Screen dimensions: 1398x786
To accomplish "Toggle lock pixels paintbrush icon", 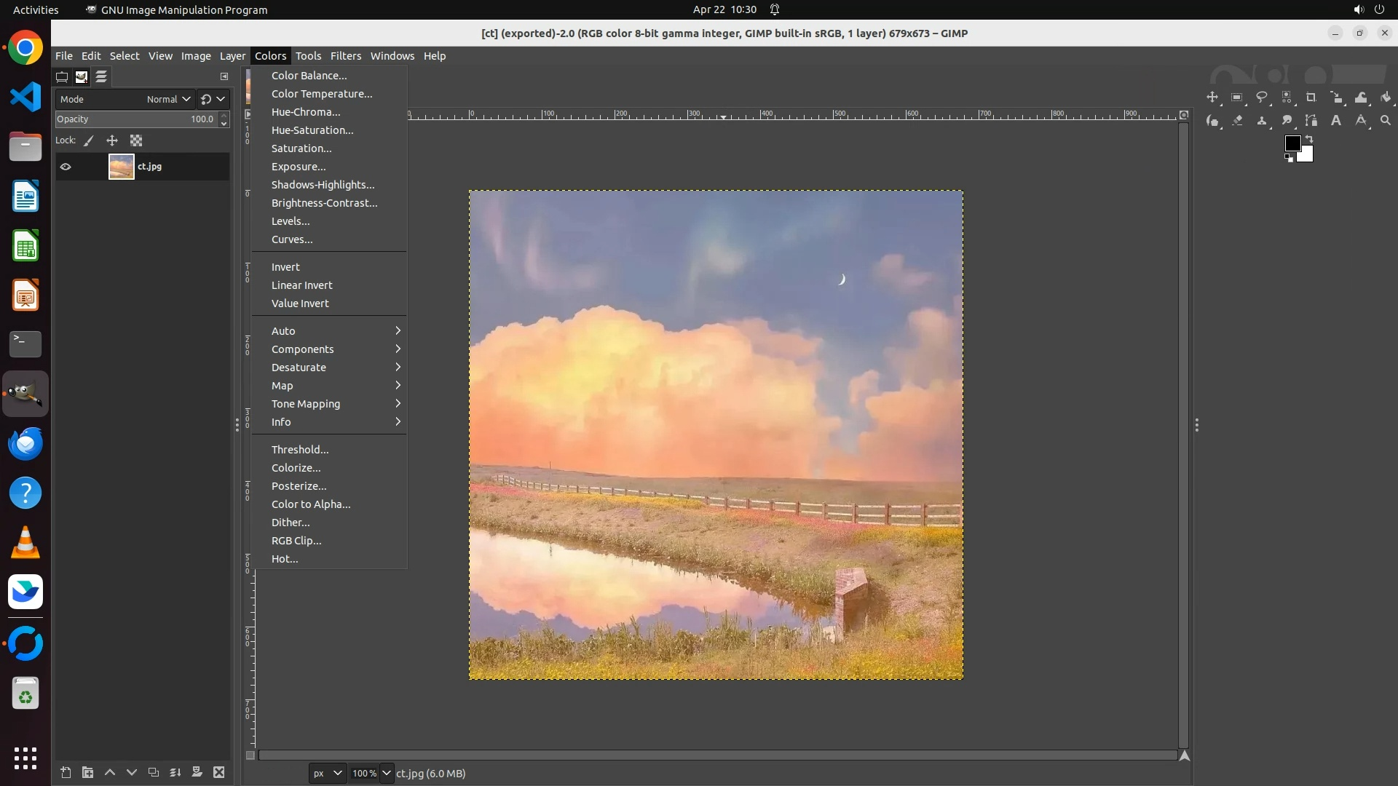I will 89,140.
